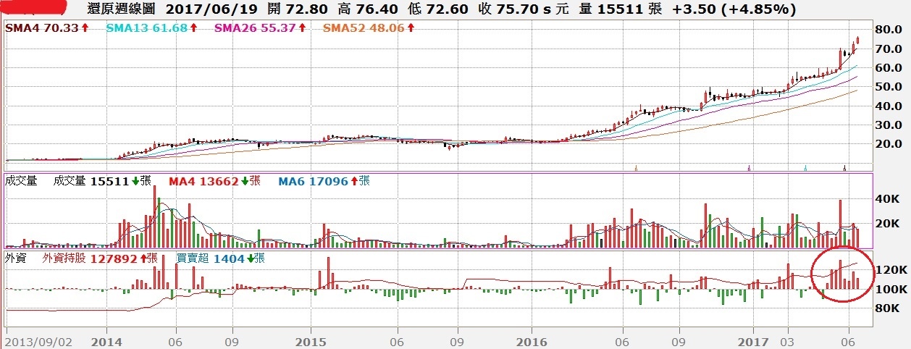Click the red up arrow beside SMA4
Viewport: 911px width, 349px height.
(85, 28)
